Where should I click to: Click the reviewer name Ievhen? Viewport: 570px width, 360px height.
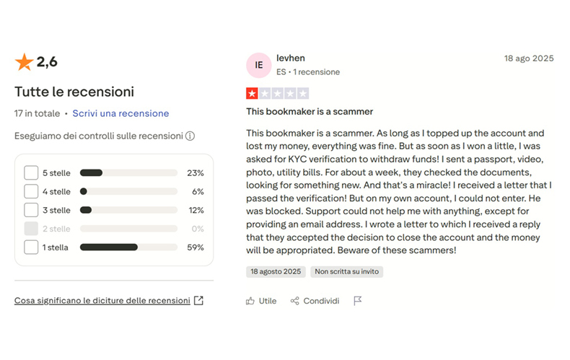click(x=291, y=58)
